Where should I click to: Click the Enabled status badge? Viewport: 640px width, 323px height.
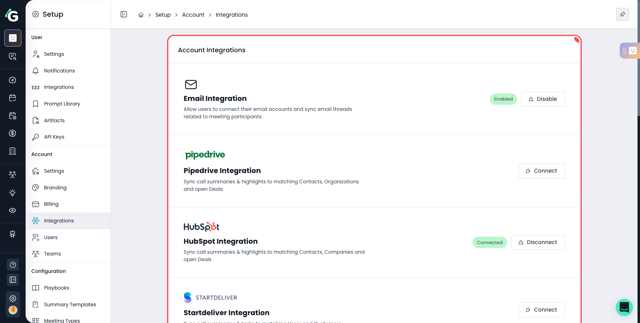(503, 99)
